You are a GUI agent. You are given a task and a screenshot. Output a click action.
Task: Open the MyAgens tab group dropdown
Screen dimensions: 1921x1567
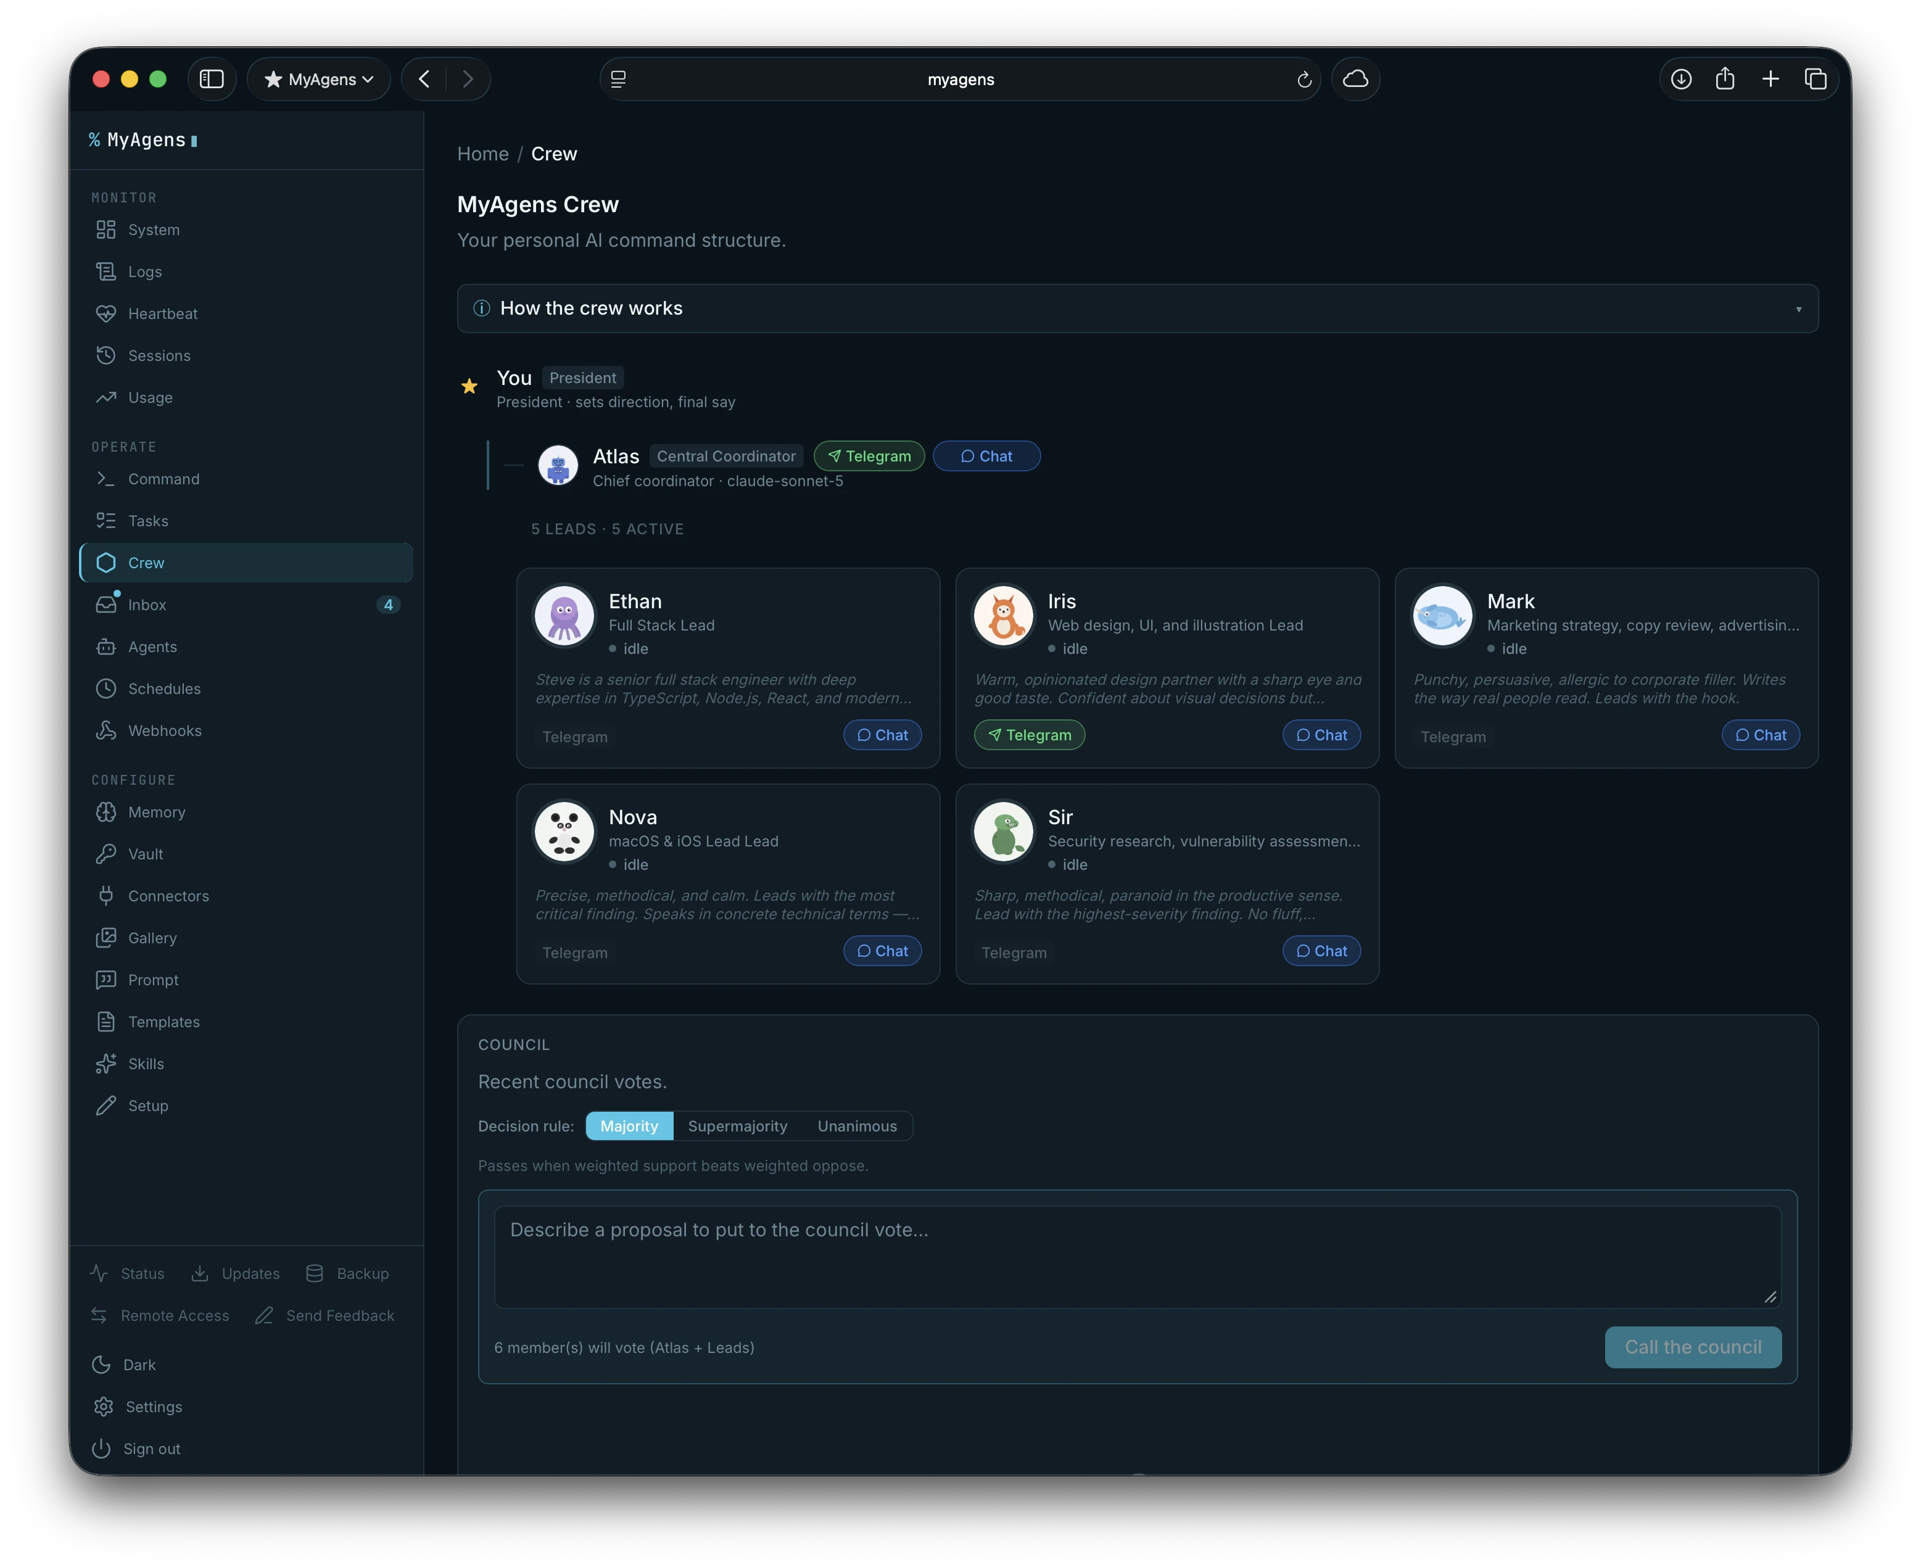click(x=319, y=80)
